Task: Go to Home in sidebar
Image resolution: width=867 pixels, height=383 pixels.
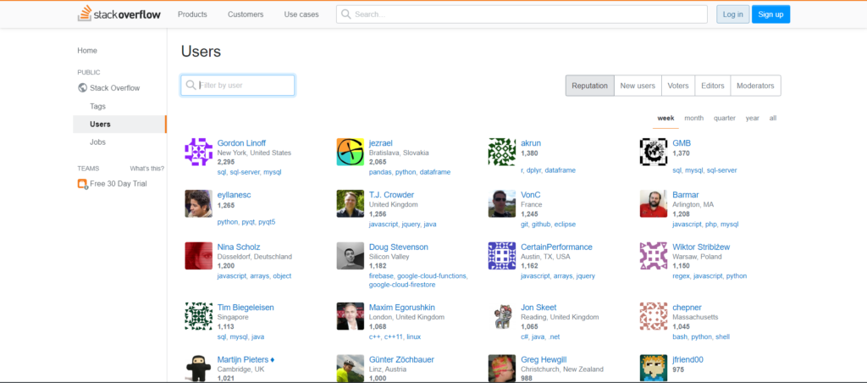Action: point(87,50)
